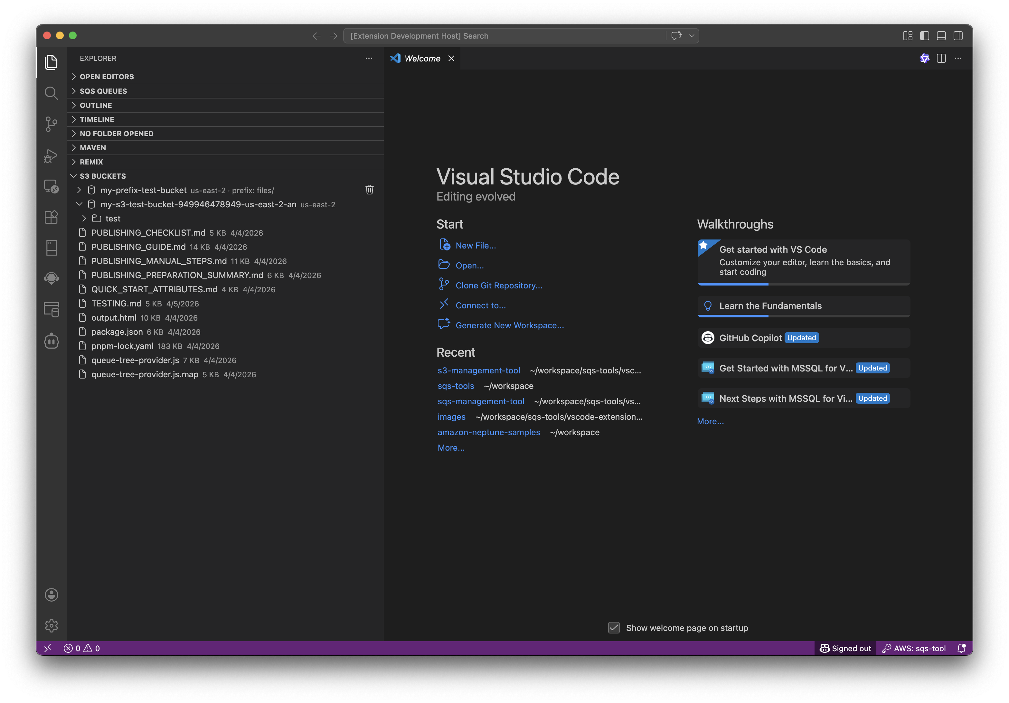
Task: Click the trash icon for my-prefix-test-bucket
Action: click(x=370, y=190)
